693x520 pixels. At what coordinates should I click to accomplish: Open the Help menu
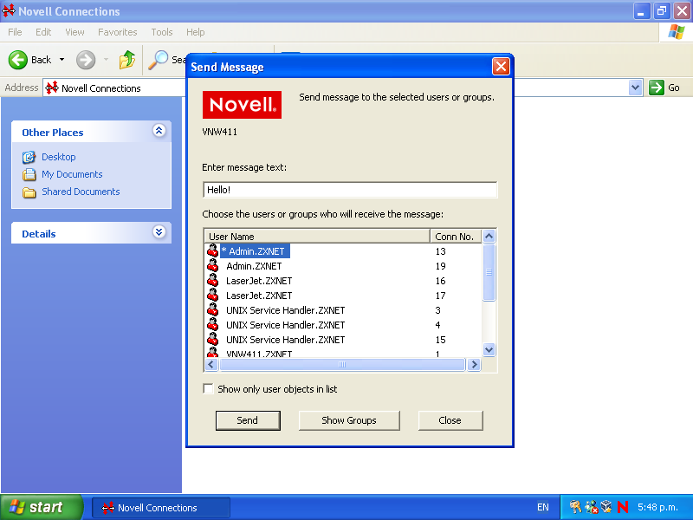pyautogui.click(x=196, y=32)
